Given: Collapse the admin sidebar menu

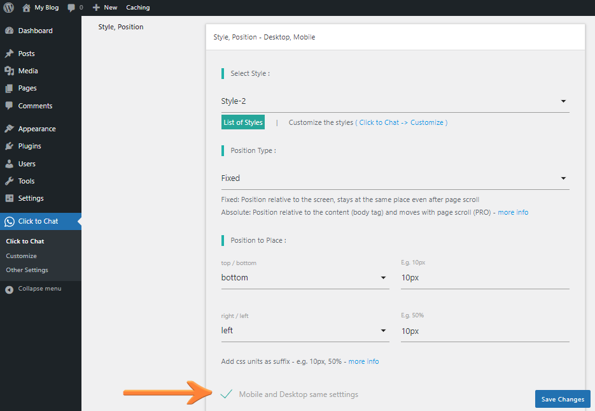Looking at the screenshot, I should [x=10, y=288].
